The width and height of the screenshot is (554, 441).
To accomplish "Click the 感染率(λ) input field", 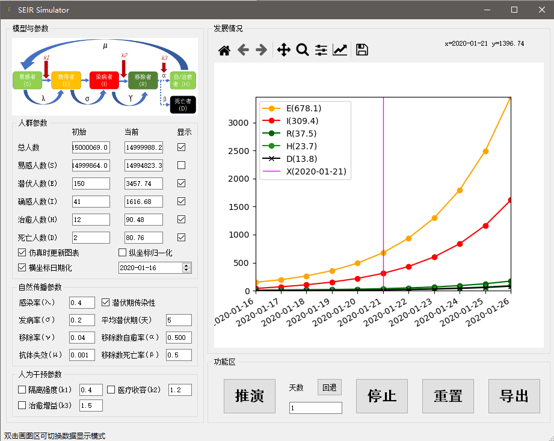I will (82, 302).
